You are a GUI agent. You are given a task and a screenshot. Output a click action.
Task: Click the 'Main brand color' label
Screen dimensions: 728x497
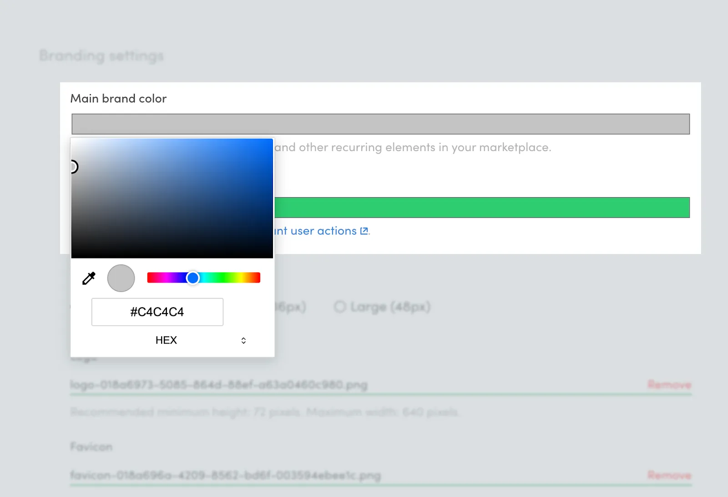[x=118, y=99]
